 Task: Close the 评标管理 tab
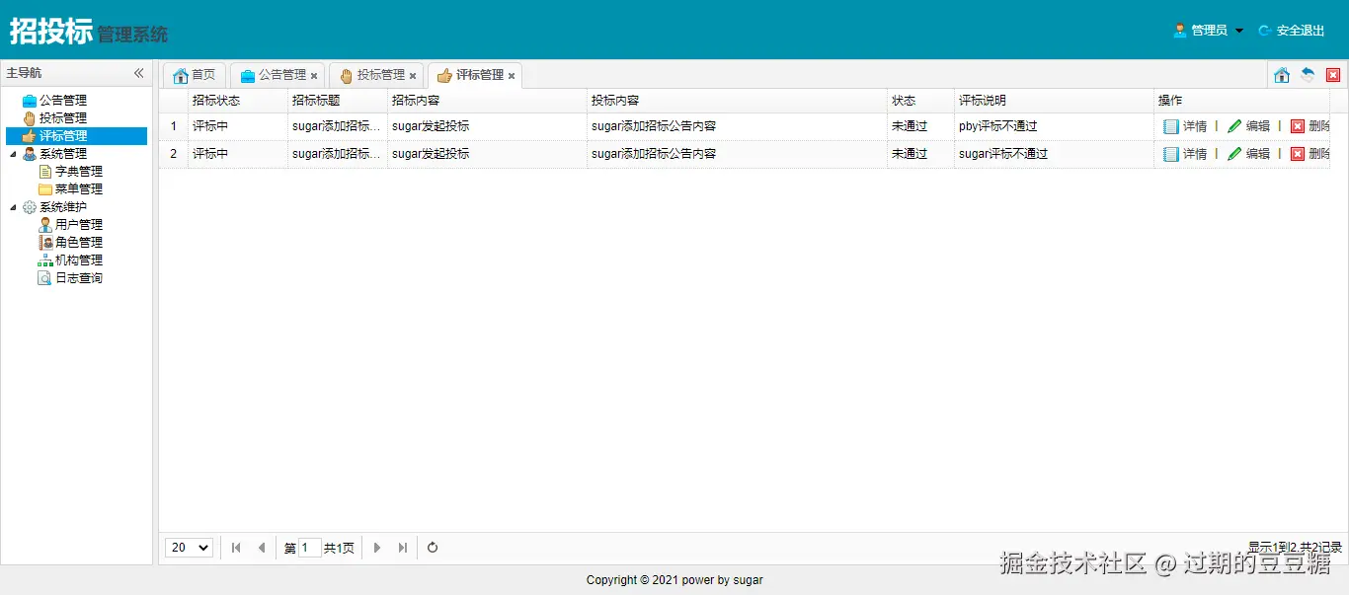pyautogui.click(x=512, y=76)
